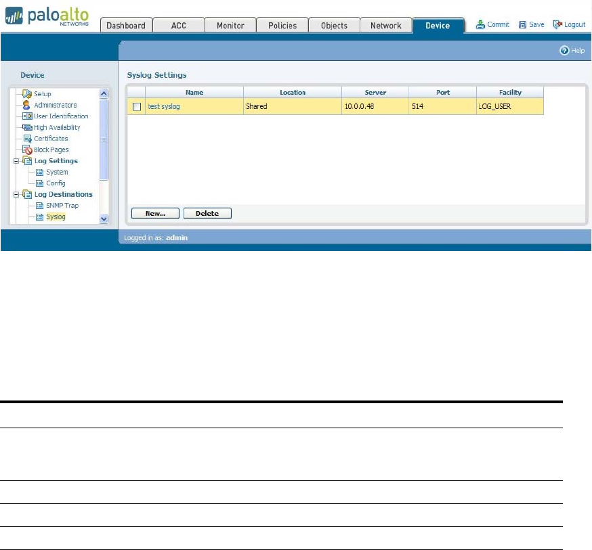Click the Syslog tree icon
Screen dimensions: 592x550
point(40,216)
